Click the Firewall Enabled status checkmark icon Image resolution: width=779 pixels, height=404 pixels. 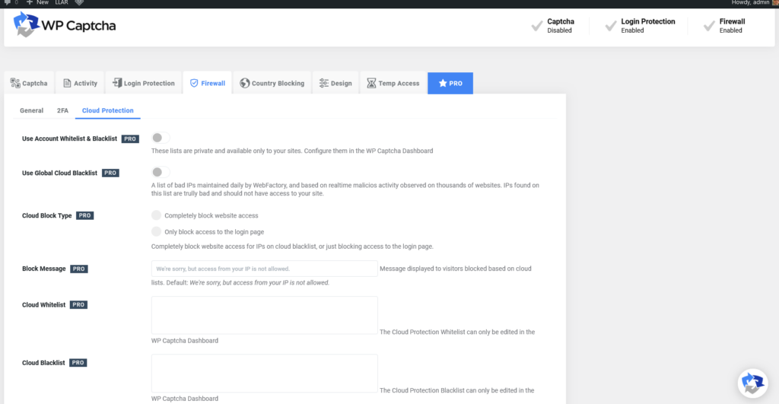[709, 26]
